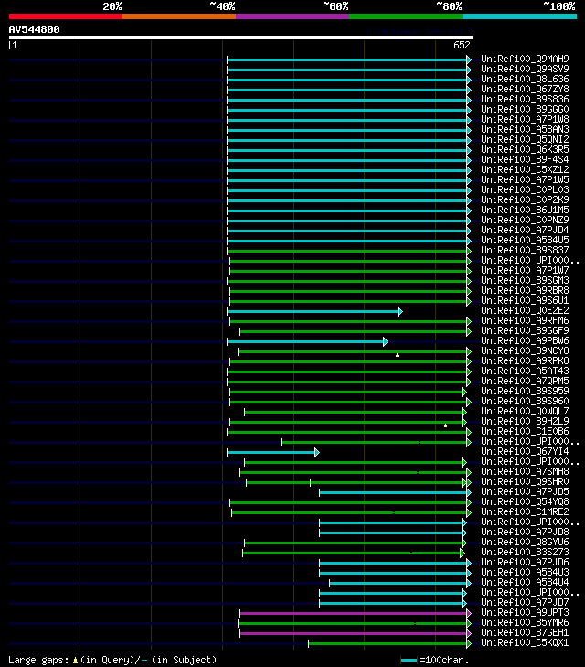Click the yellow query gap marker in the B9NCY8 row
585x667 pixels.
(398, 355)
